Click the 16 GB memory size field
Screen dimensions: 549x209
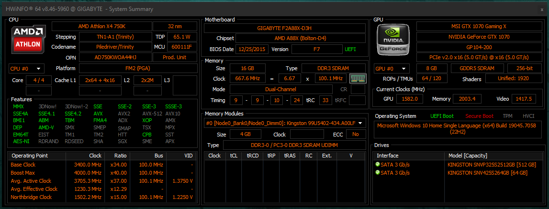tap(247, 68)
